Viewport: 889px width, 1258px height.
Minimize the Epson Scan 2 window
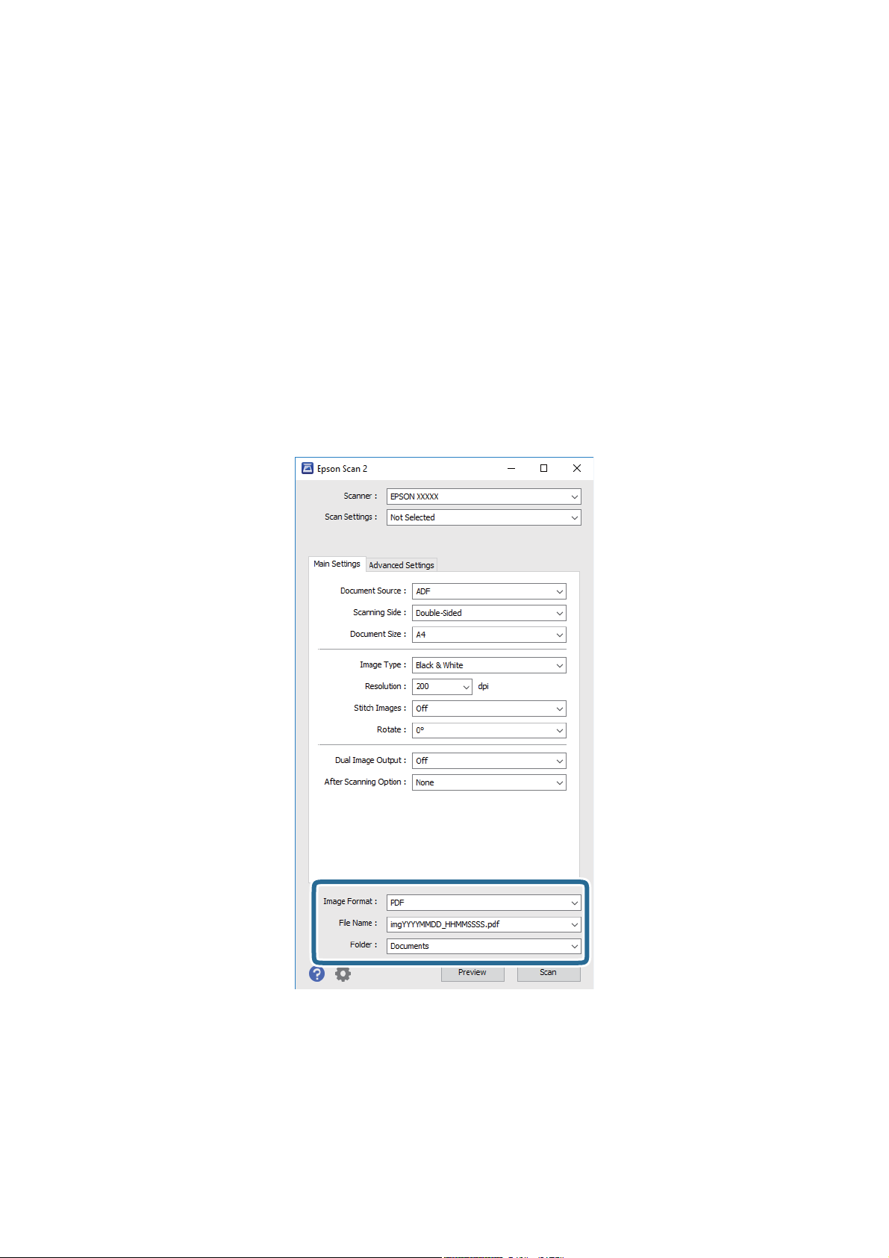[511, 468]
